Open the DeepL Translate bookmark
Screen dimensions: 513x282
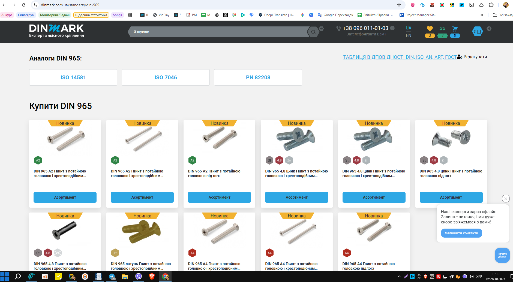277,15
